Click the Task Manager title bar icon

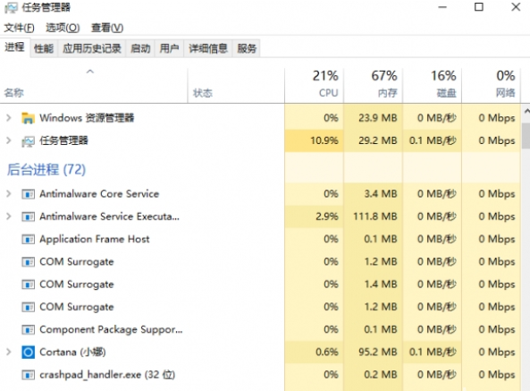11,7
